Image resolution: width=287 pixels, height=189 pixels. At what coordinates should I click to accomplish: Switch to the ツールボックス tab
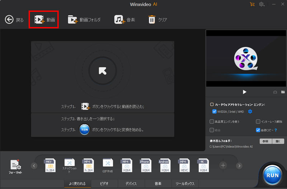pyautogui.click(x=185, y=184)
